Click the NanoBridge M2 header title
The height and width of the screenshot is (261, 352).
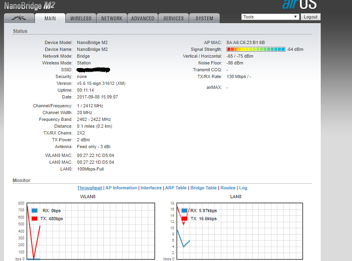pos(29,6)
